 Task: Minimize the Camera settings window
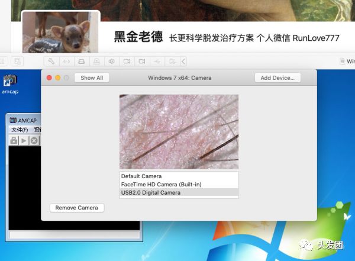[58, 78]
